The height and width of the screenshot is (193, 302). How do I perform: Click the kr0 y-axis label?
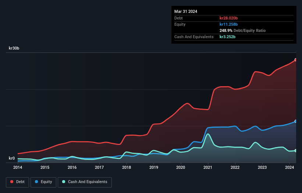tap(12, 158)
